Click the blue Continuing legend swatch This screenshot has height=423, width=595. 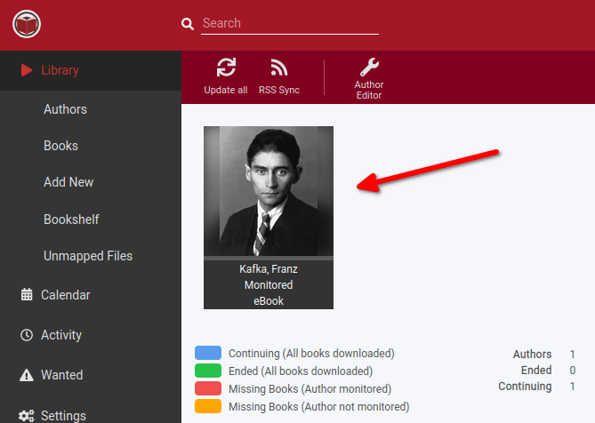click(x=208, y=353)
